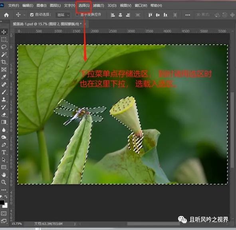
Task: Open the 选择(S) menu
Action: [84, 6]
